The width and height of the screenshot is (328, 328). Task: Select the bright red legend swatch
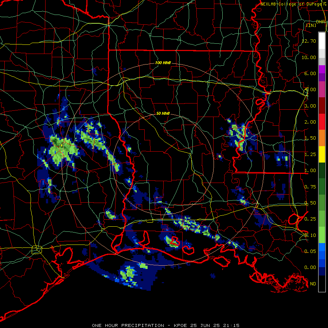click(x=322, y=122)
